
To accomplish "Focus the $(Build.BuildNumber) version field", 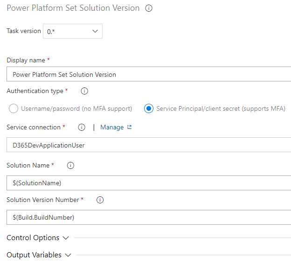I will tap(149, 217).
